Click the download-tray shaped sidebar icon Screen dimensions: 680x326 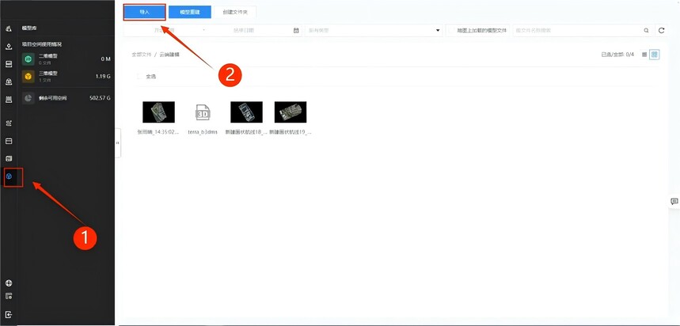click(9, 47)
